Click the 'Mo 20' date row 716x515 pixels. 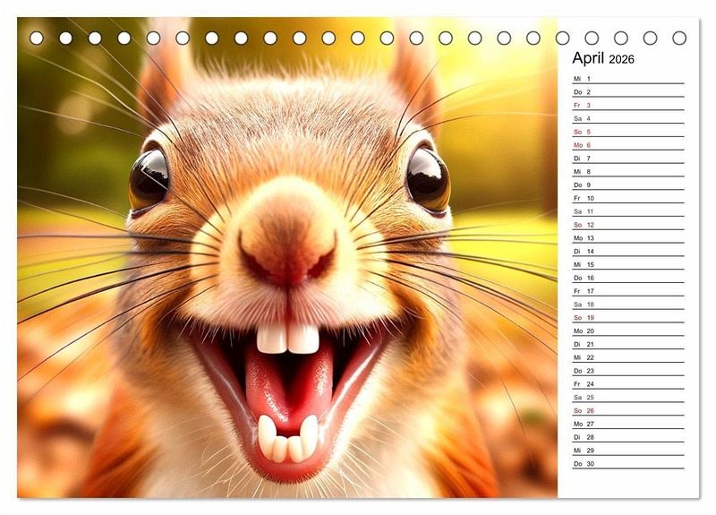[x=628, y=330]
